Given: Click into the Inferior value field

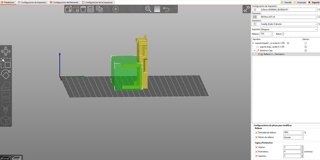Looking at the screenshot, I should coord(292,147).
